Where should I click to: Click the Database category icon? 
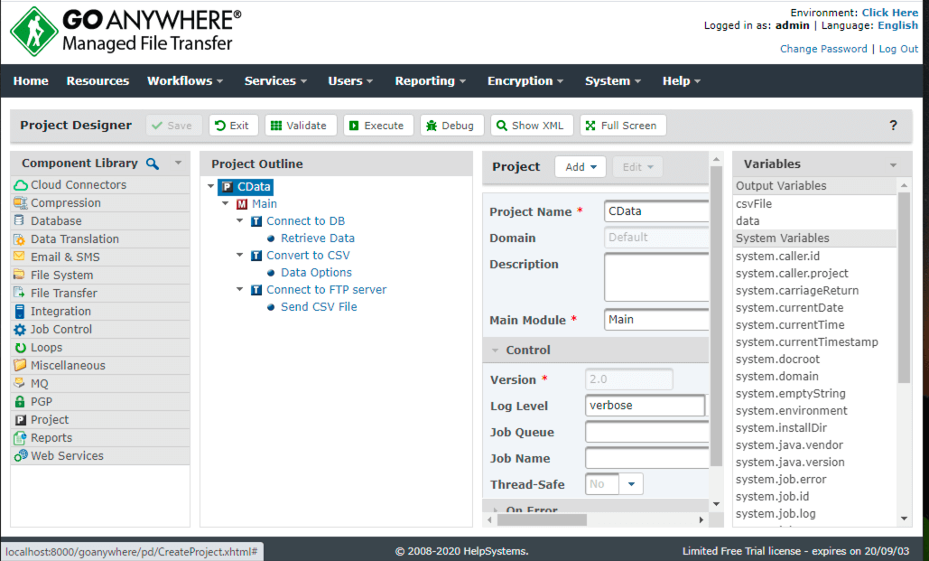tap(20, 220)
